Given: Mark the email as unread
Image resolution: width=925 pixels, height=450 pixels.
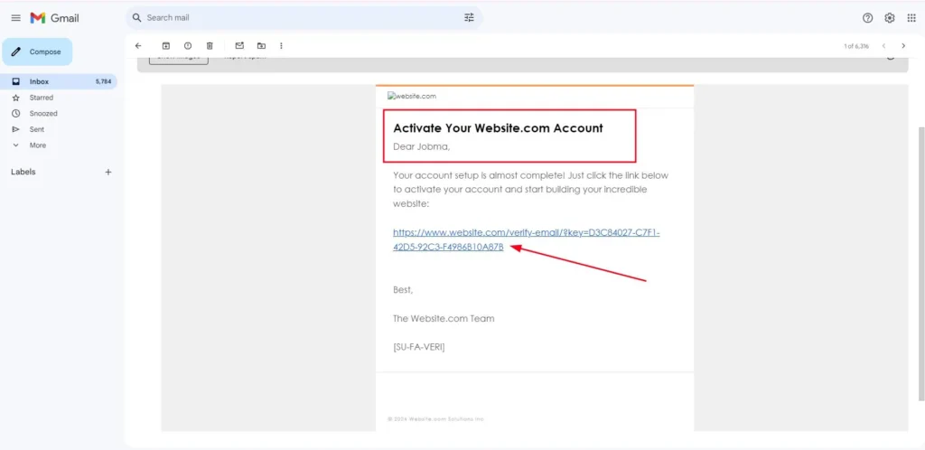Looking at the screenshot, I should (x=239, y=45).
